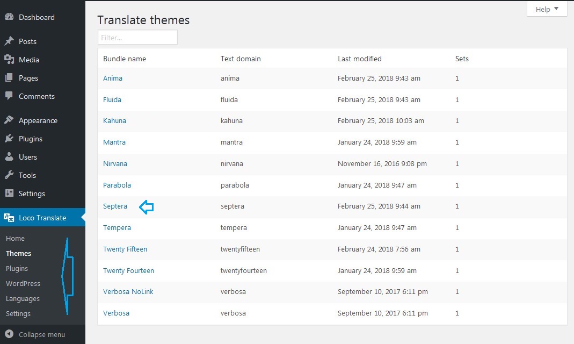
Task: Click the 'parabola' text domain cell
Action: point(235,185)
